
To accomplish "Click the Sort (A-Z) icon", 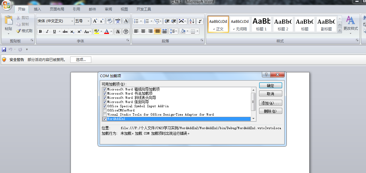I will [192, 21].
